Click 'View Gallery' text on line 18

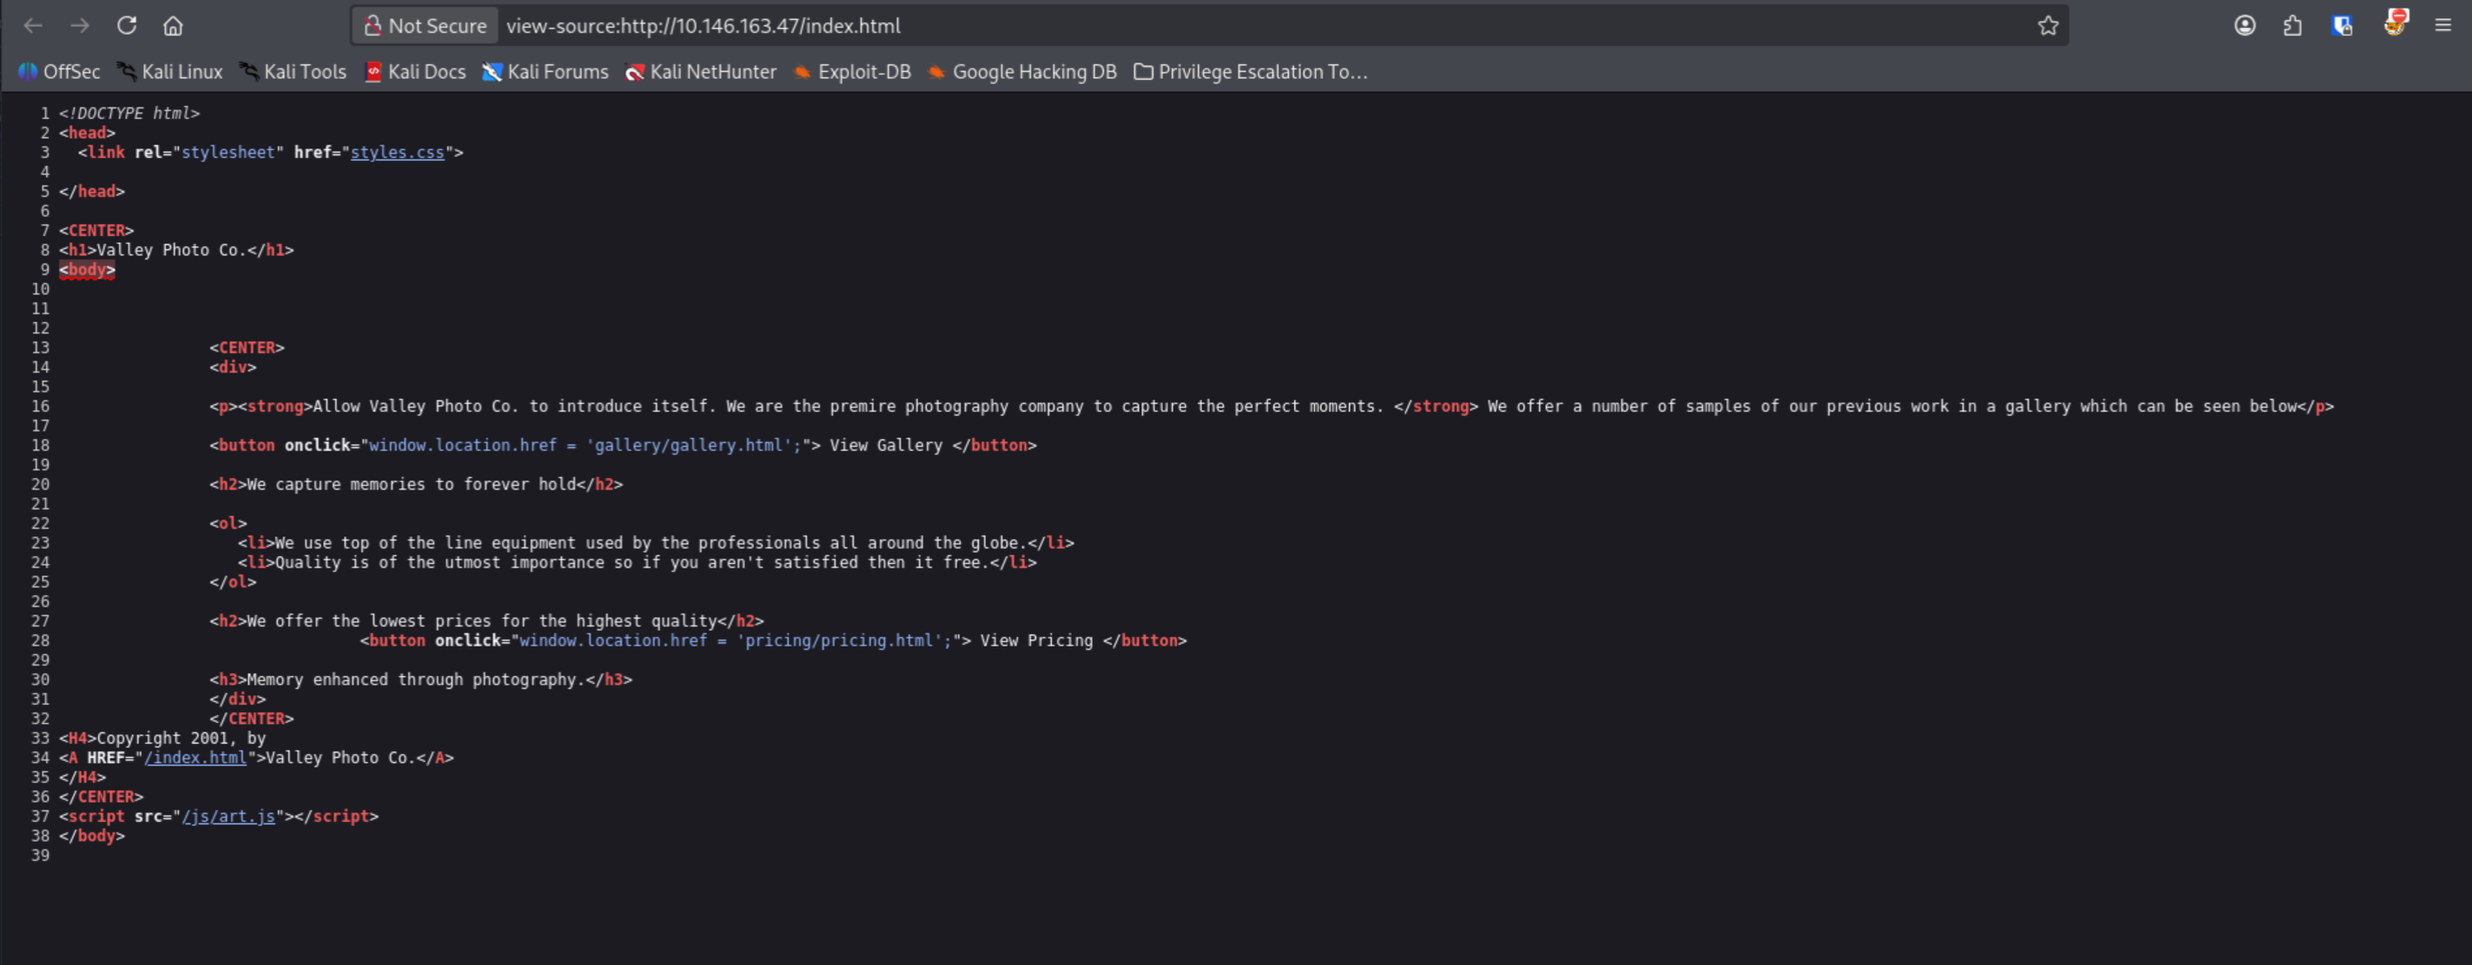(x=885, y=445)
